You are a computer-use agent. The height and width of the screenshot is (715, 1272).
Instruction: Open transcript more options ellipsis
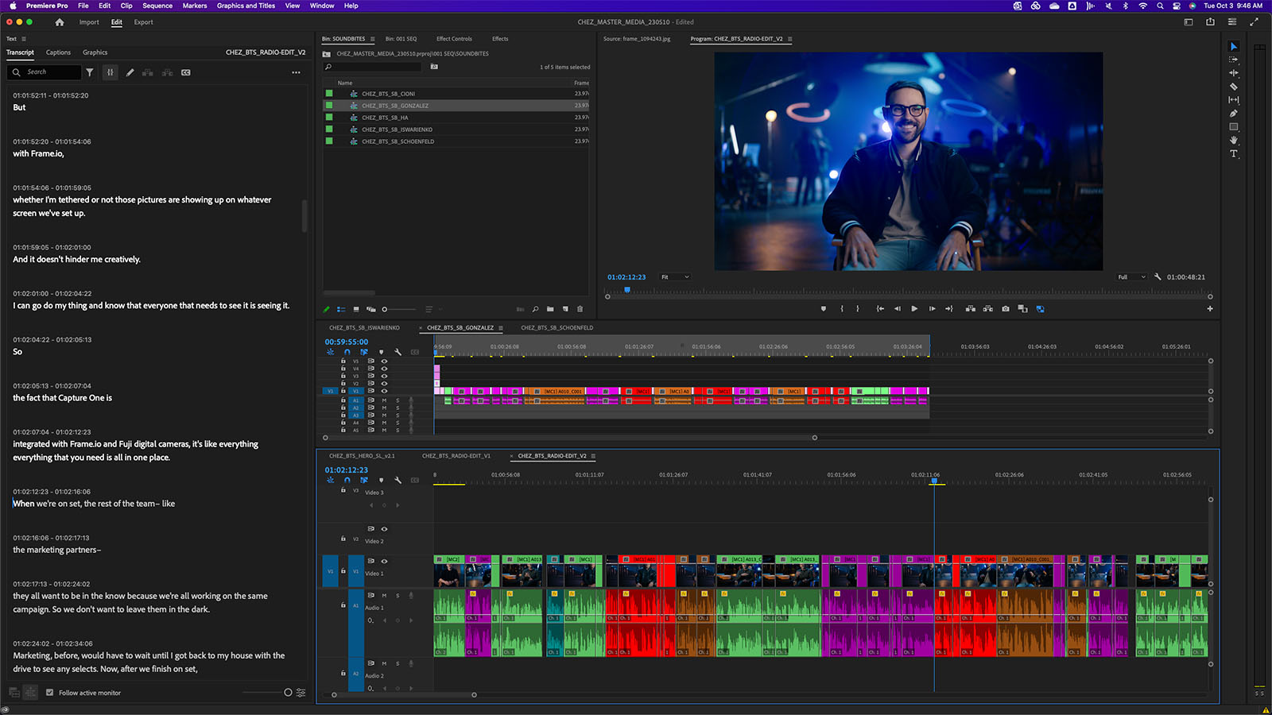[297, 72]
